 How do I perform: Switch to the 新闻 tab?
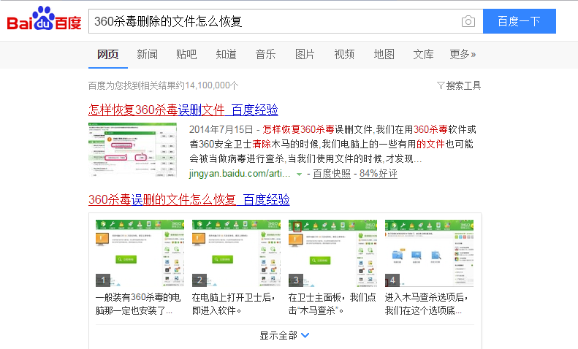148,55
